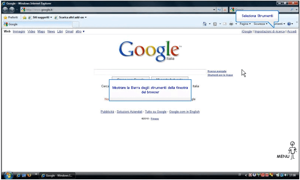Click the Print icon in command bar
The width and height of the screenshot is (300, 180).
tap(231, 24)
